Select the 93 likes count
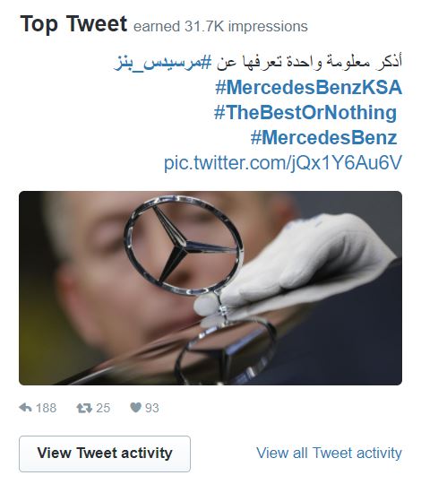 [152, 408]
